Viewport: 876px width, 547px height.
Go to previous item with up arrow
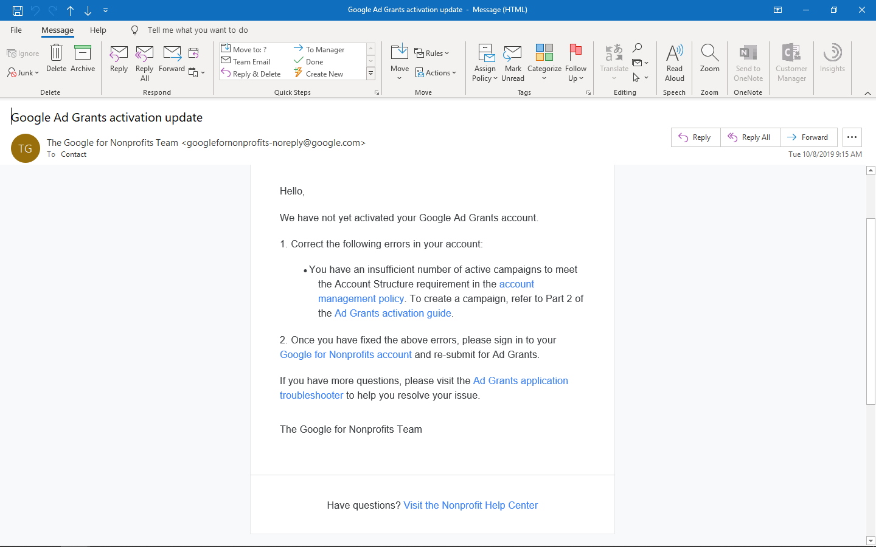(x=71, y=10)
